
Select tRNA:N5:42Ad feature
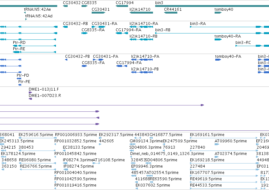click(26, 19)
